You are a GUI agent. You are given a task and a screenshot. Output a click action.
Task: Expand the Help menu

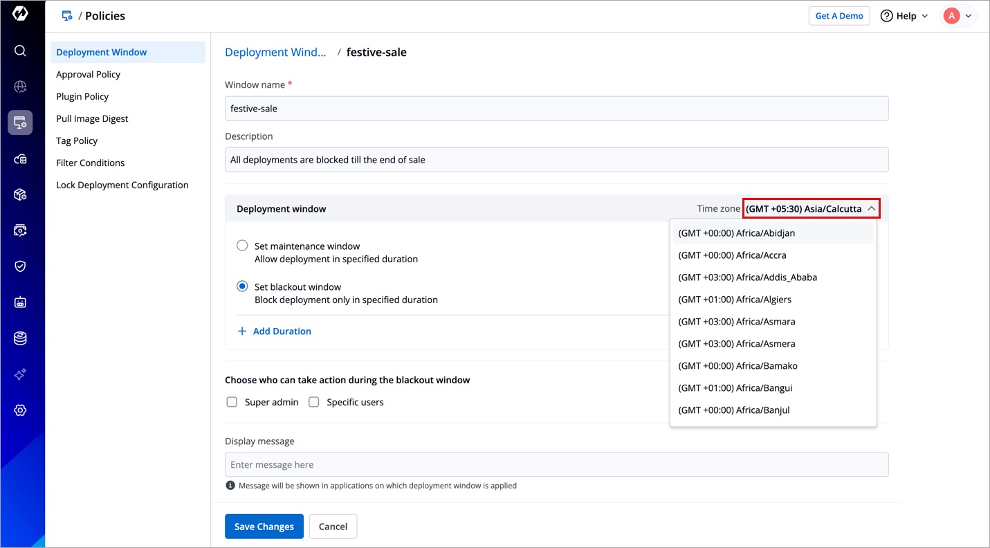click(x=904, y=16)
